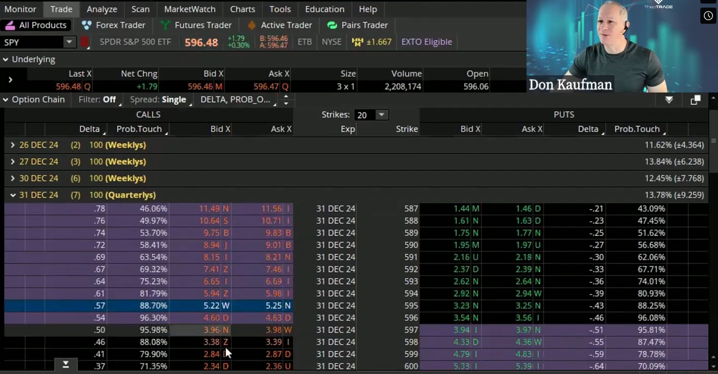Click the puts Delta column header

tap(588, 129)
